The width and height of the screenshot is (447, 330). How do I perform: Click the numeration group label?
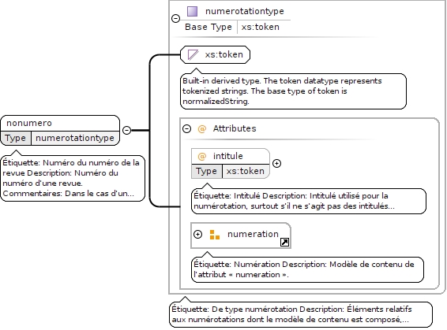(253, 234)
